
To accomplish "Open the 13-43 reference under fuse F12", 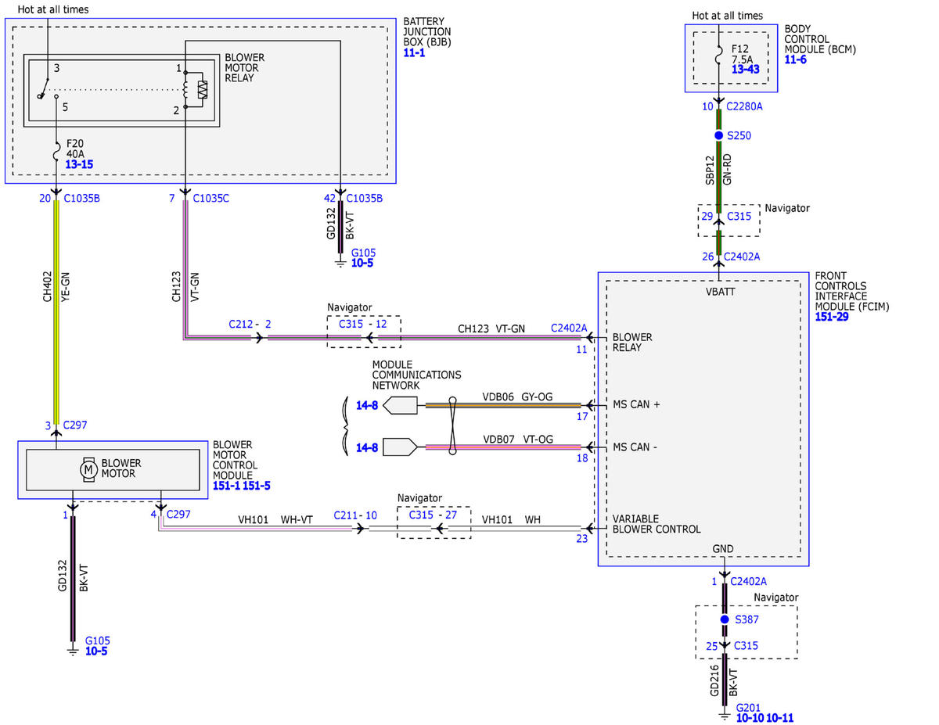I will (745, 70).
